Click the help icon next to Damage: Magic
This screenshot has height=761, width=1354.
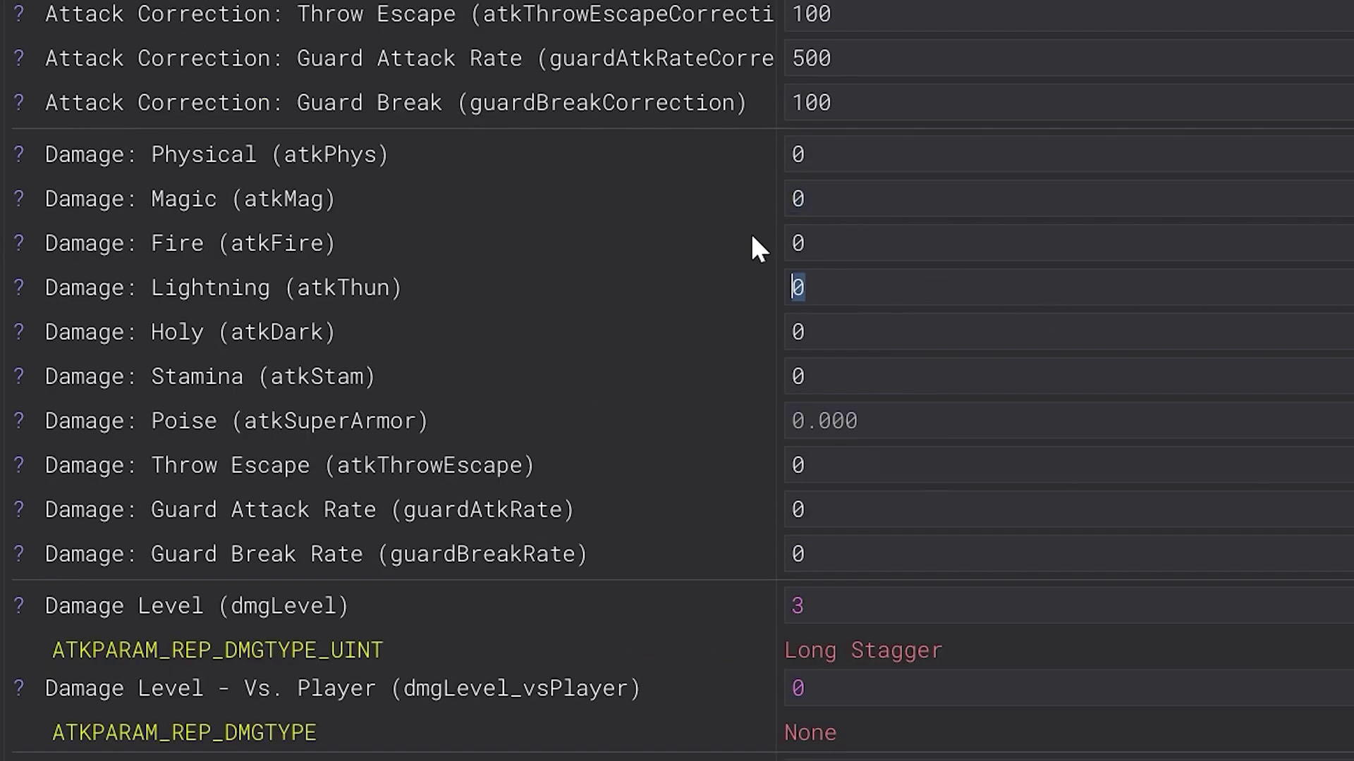pos(19,199)
